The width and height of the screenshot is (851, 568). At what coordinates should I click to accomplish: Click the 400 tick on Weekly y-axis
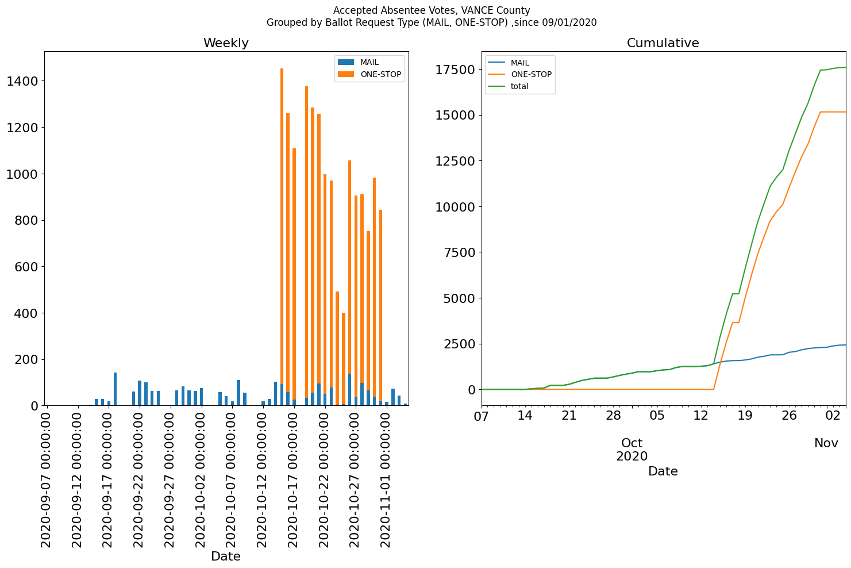26,313
